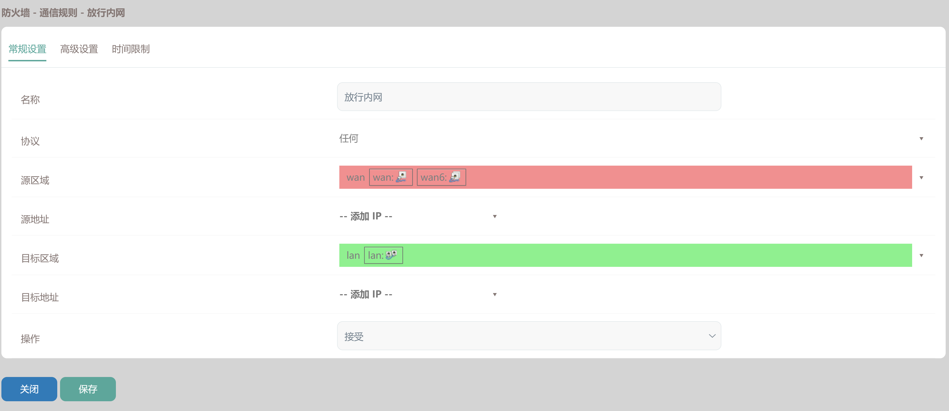Click the 保存 button
The height and width of the screenshot is (411, 949).
pos(88,389)
